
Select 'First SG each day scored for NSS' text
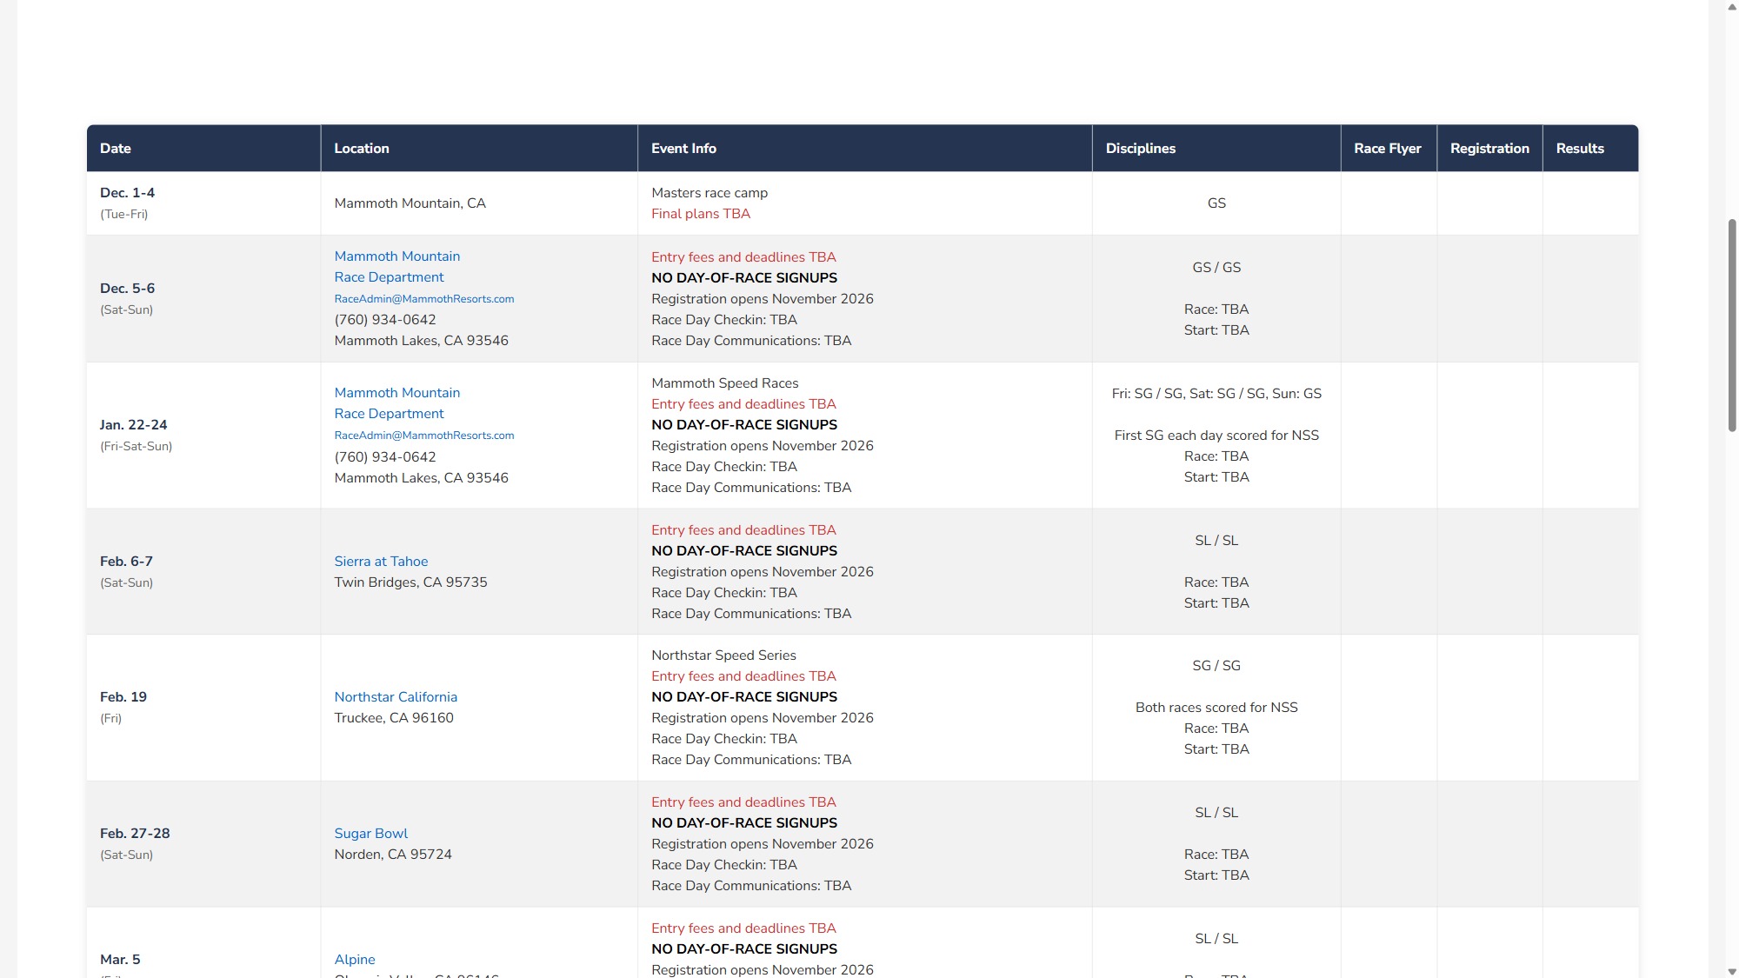[x=1216, y=436]
